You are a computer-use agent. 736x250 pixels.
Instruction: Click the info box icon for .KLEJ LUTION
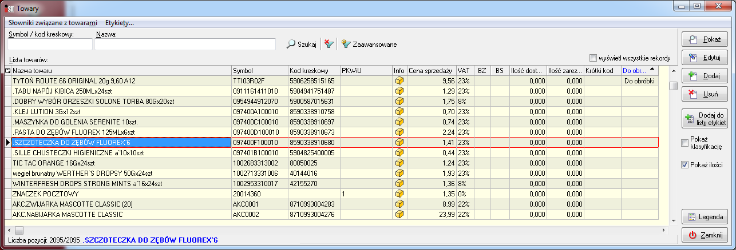[399, 111]
